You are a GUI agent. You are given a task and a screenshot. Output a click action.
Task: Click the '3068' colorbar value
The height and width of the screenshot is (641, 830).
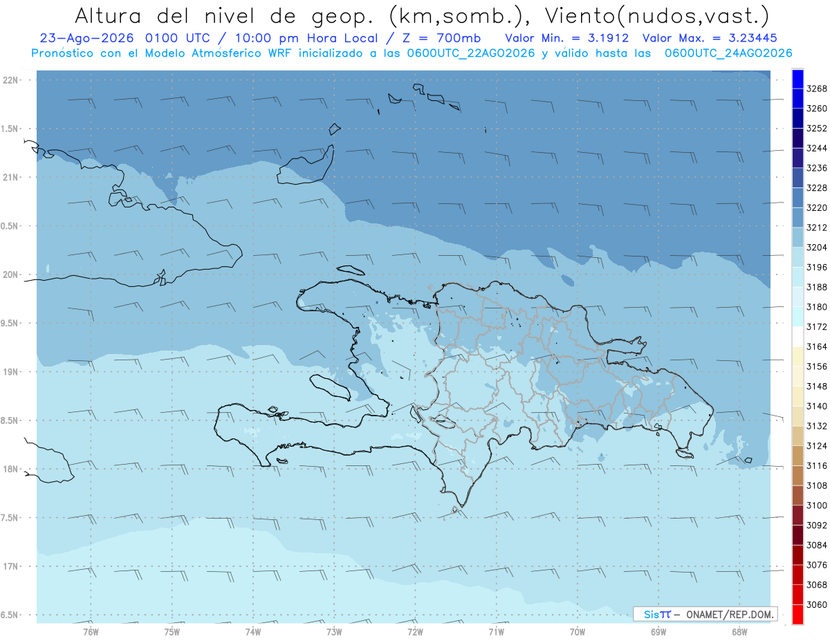pyautogui.click(x=817, y=585)
